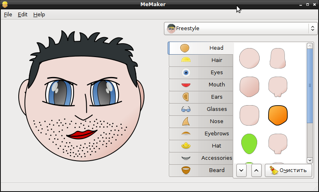Click the ear icon beside Ears
Screen dimensions: 319x192
click(186, 97)
